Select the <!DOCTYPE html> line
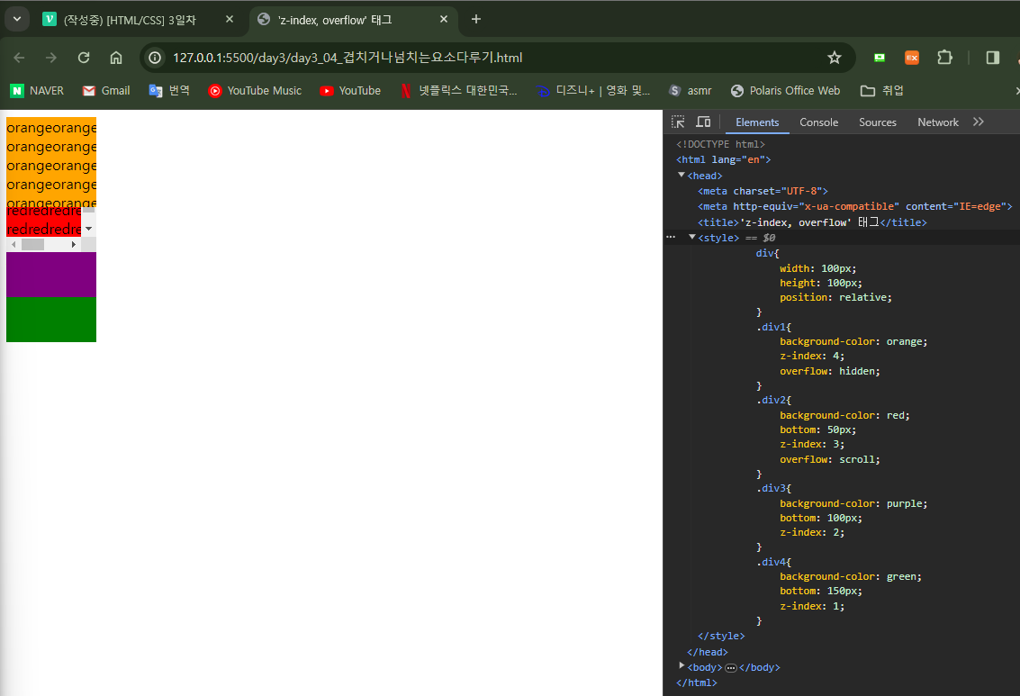1020x696 pixels. click(720, 144)
